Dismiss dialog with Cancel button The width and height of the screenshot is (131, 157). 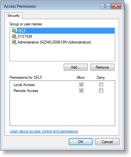pyautogui.click(x=107, y=142)
